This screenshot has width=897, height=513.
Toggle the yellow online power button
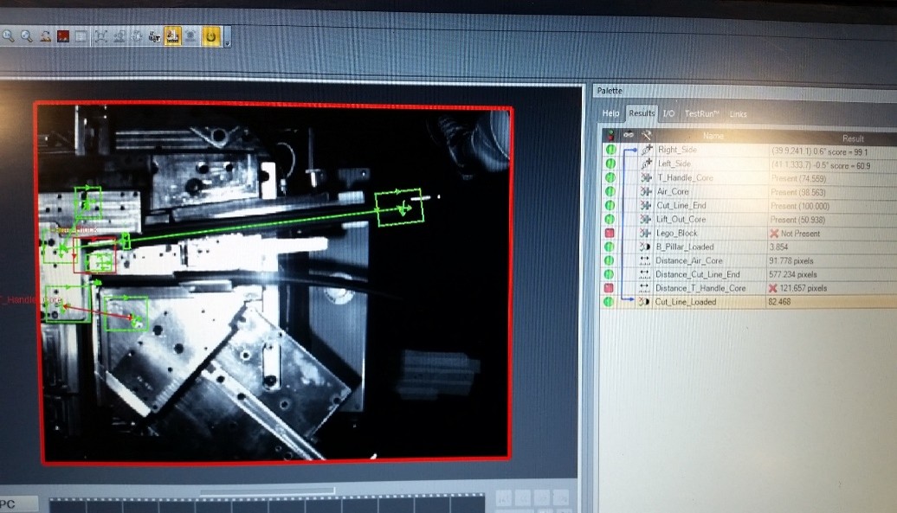[x=210, y=36]
